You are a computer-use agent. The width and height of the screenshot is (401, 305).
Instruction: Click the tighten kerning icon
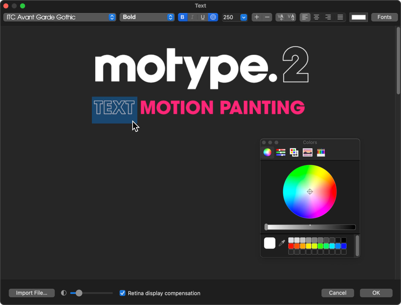[281, 17]
